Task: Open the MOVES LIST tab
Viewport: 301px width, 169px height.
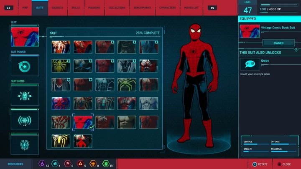Action: pyautogui.click(x=191, y=8)
